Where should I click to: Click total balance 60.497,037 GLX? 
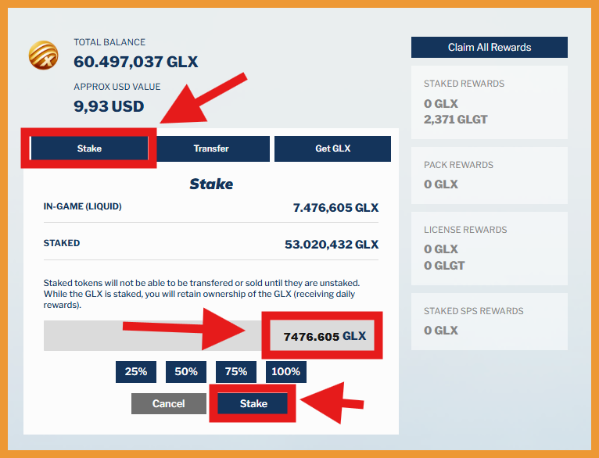tap(136, 62)
